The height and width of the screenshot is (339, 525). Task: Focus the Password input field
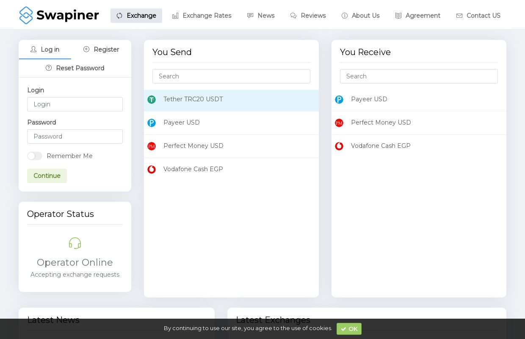pos(75,136)
